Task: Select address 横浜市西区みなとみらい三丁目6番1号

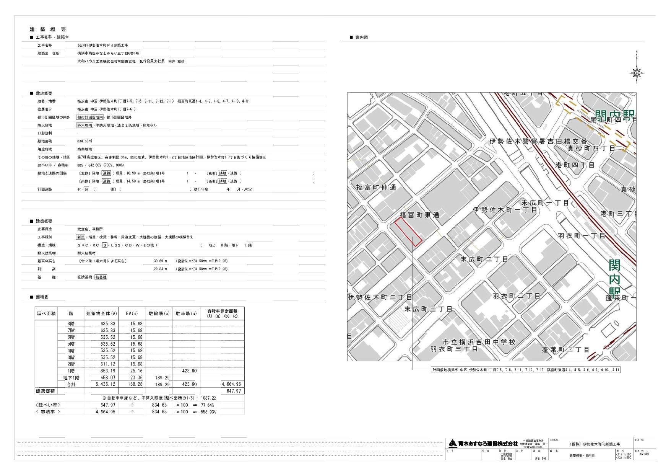Action: 108,53
